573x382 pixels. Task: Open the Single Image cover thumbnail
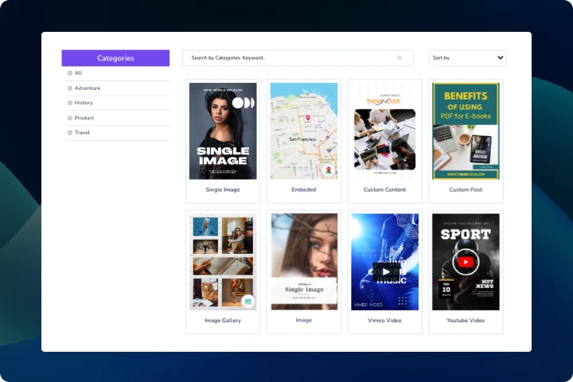click(223, 131)
